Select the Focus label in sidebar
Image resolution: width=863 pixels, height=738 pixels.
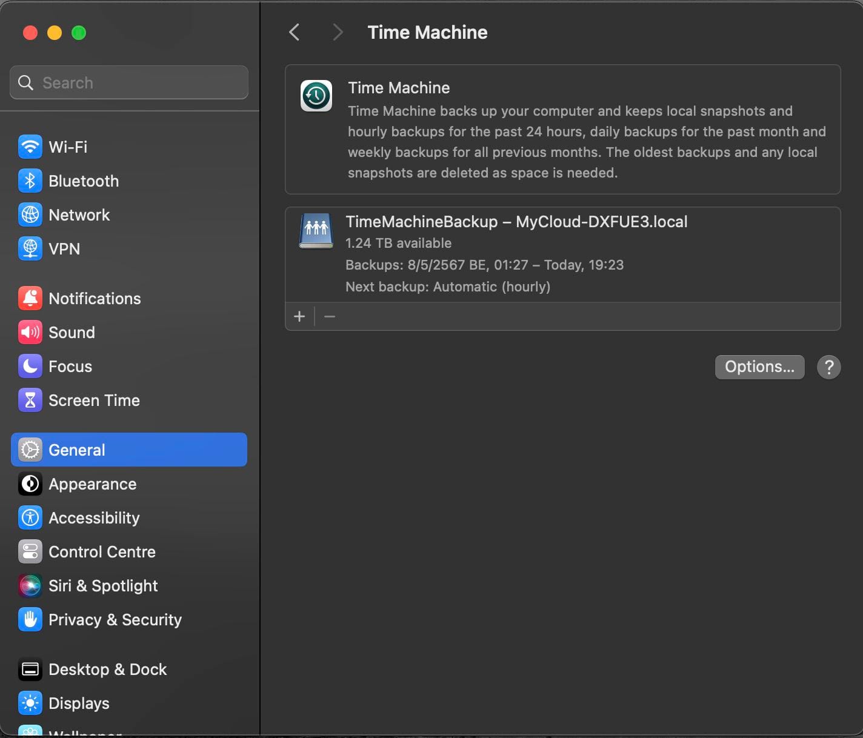[x=70, y=366]
